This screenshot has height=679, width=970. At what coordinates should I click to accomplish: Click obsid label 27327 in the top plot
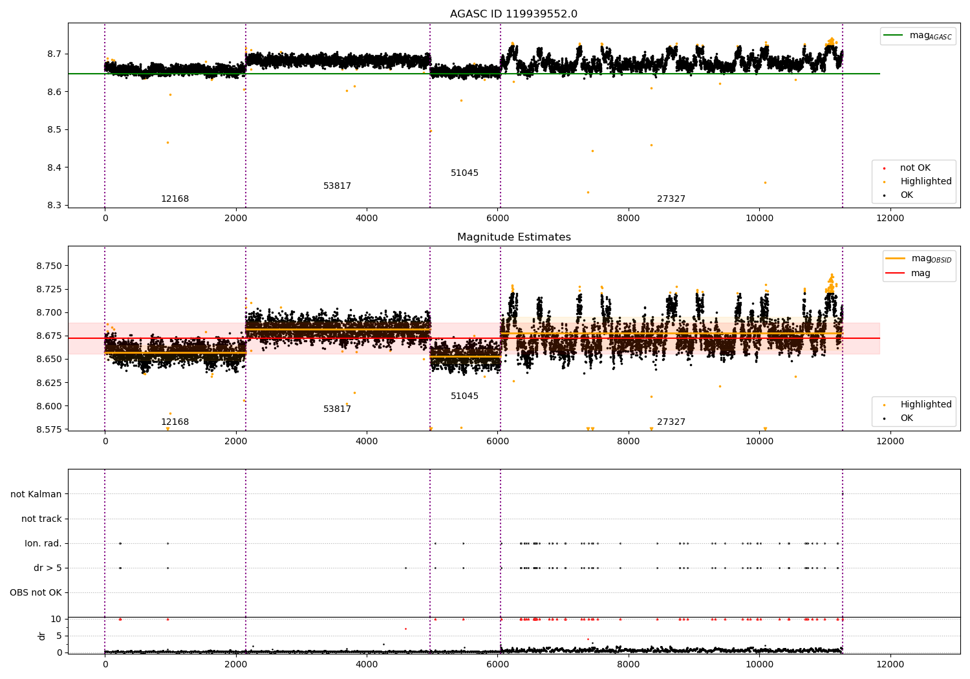(671, 199)
